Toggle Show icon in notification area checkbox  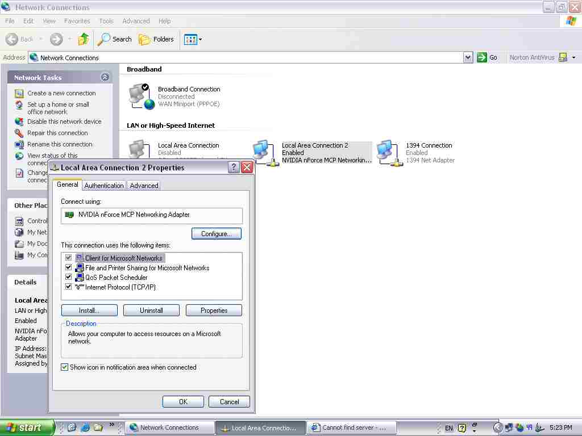click(65, 367)
